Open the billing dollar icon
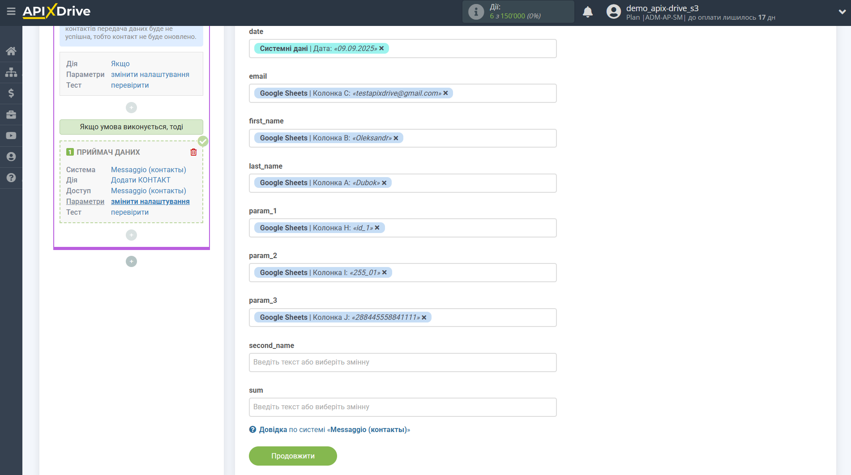Viewport: 851px width, 475px height. click(x=11, y=93)
